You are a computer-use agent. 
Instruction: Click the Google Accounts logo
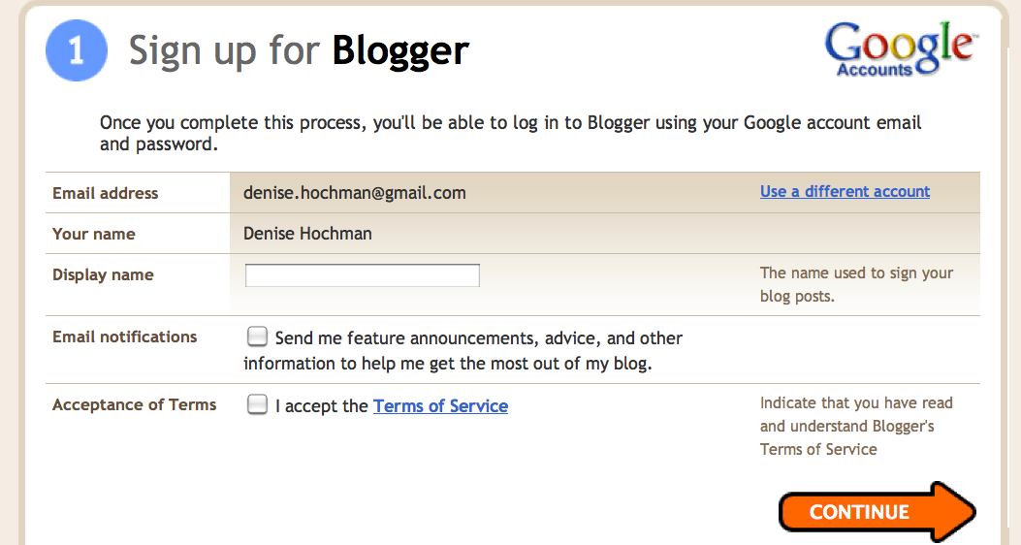pyautogui.click(x=900, y=49)
